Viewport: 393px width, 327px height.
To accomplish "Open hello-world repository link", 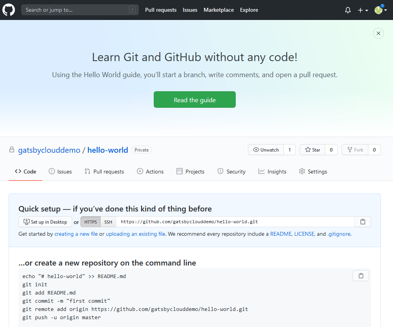I will (107, 150).
